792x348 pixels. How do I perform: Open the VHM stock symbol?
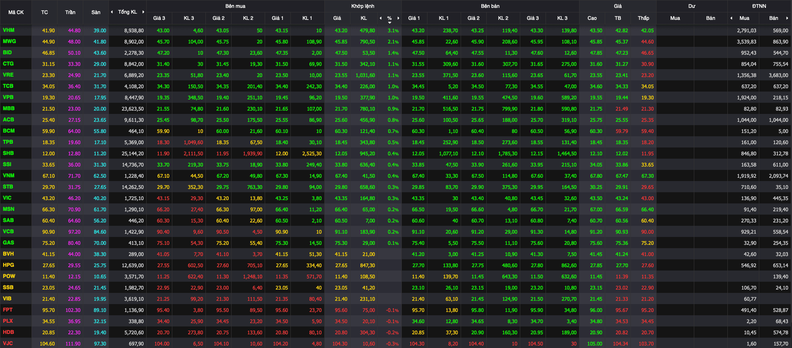pyautogui.click(x=9, y=30)
